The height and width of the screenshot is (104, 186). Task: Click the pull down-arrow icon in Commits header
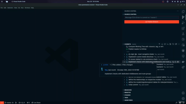point(162,44)
